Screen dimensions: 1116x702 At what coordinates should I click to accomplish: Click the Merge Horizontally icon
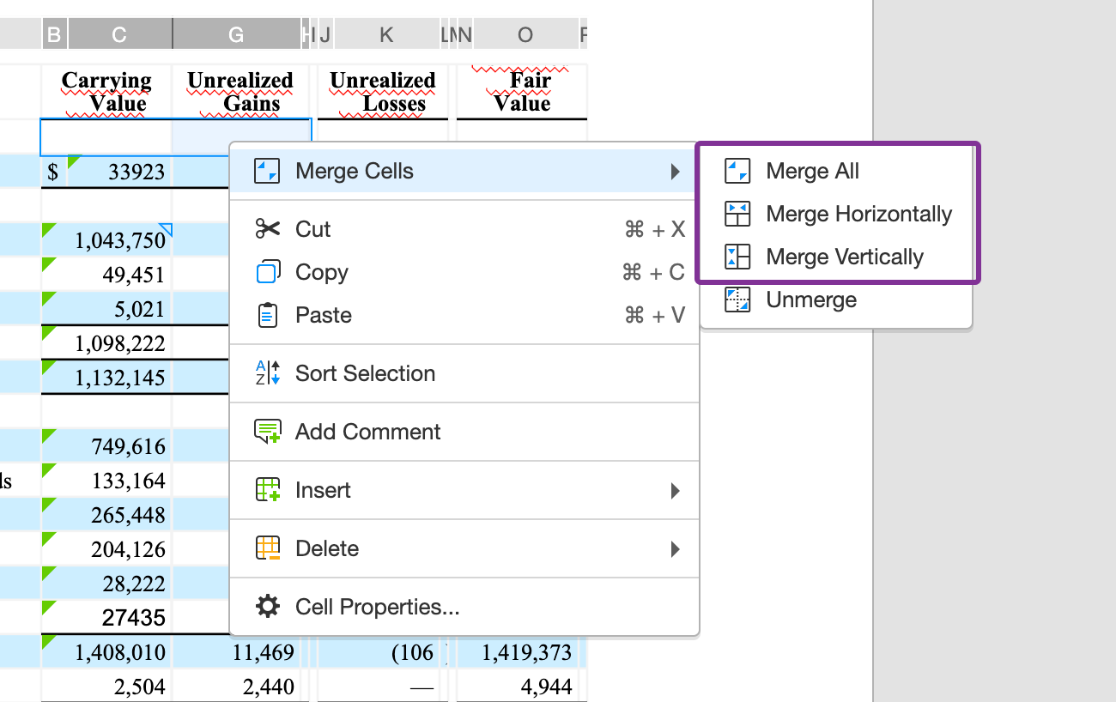[737, 214]
